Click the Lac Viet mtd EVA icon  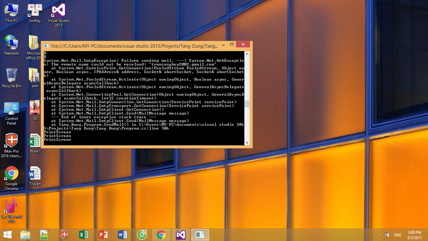tap(12, 207)
